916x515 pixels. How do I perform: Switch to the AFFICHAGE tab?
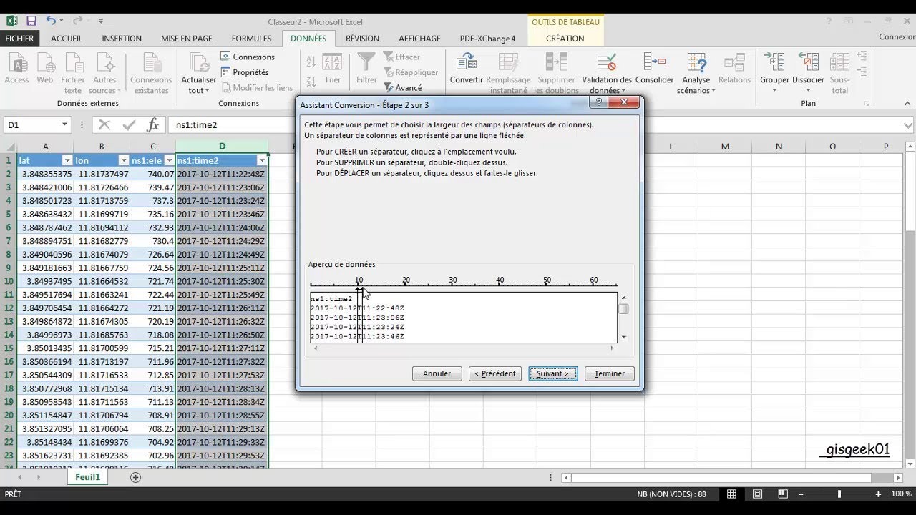coord(419,39)
